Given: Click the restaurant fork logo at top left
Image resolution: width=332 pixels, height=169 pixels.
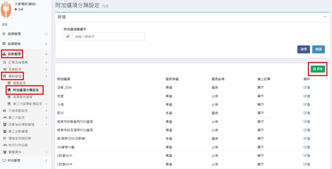Looking at the screenshot, I should point(6,10).
